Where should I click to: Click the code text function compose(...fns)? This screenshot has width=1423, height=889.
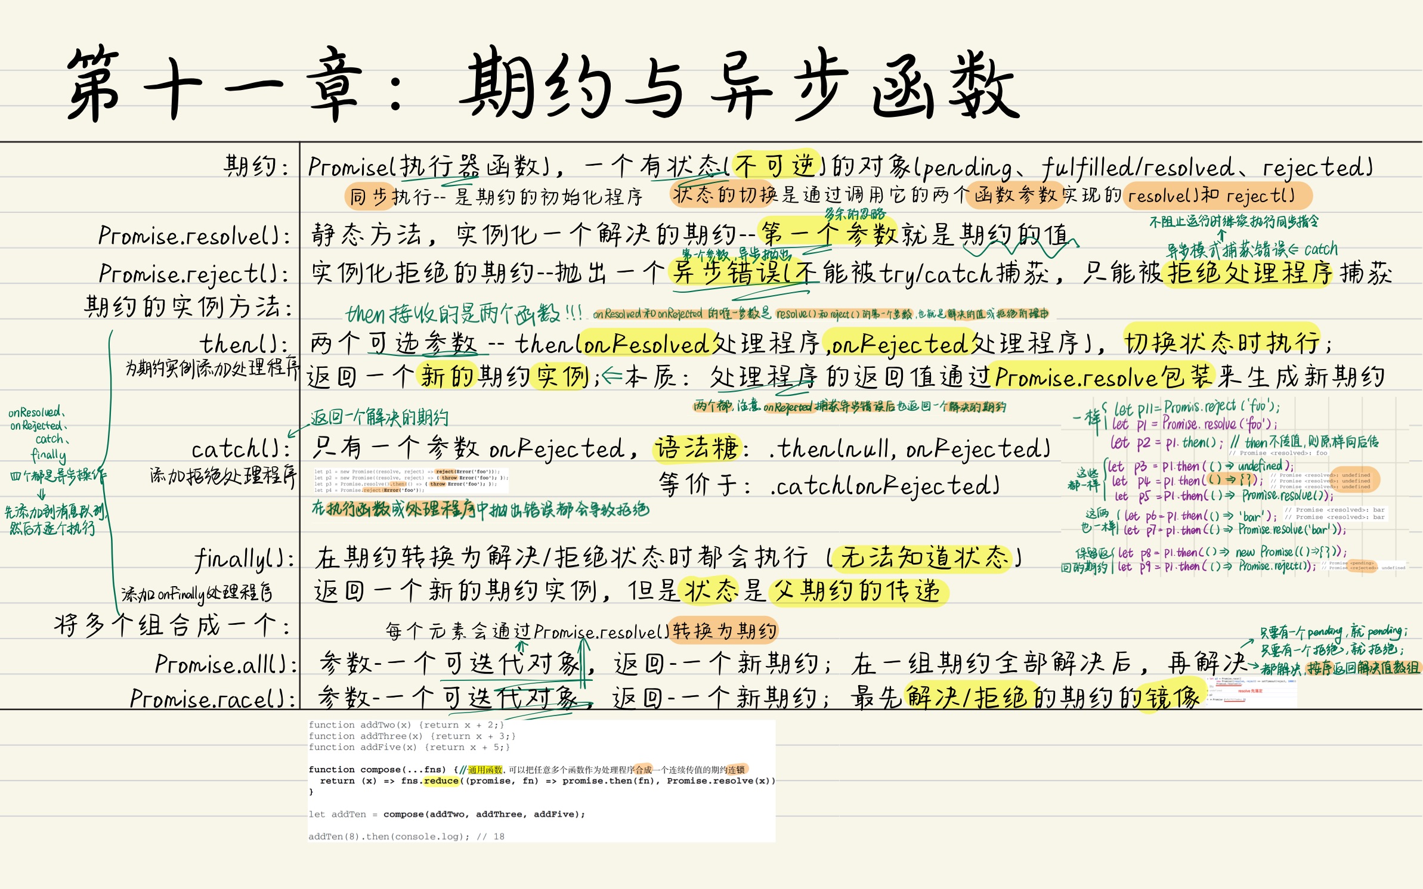click(x=377, y=769)
